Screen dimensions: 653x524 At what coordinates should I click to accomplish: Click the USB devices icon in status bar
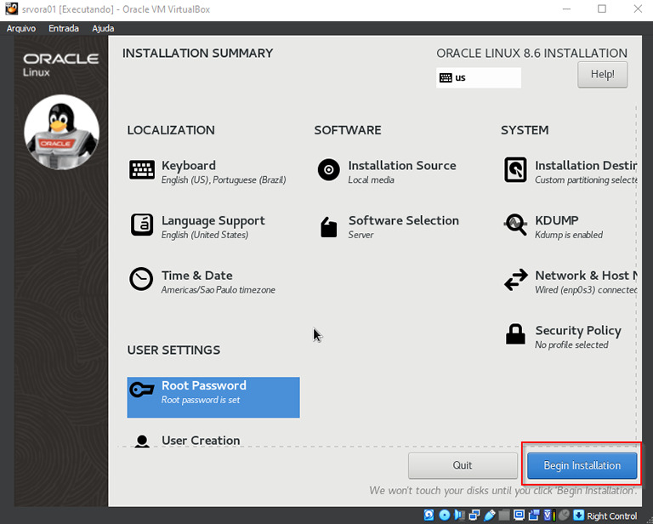490,515
